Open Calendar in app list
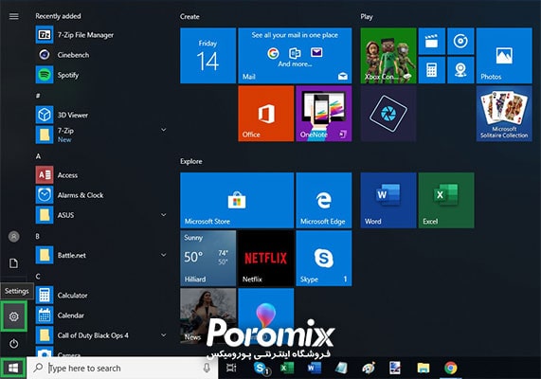 pyautogui.click(x=60, y=316)
